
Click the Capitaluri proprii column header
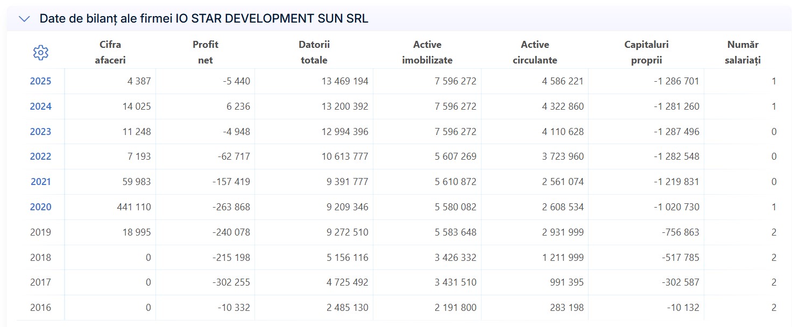point(646,52)
